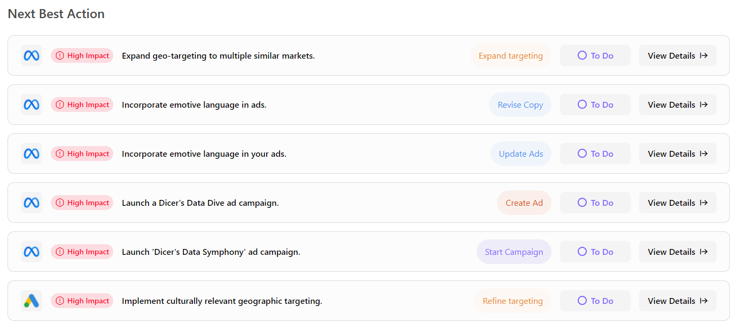This screenshot has height=322, width=730.
Task: Click the Revise Copy tag
Action: pyautogui.click(x=520, y=104)
